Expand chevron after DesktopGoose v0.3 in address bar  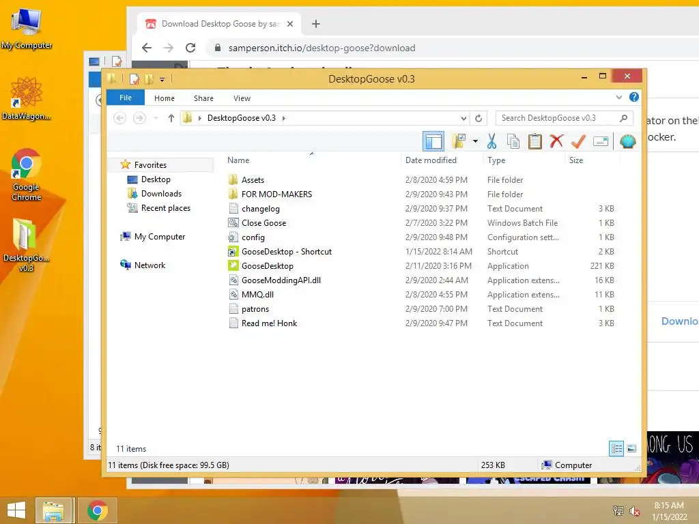(284, 118)
